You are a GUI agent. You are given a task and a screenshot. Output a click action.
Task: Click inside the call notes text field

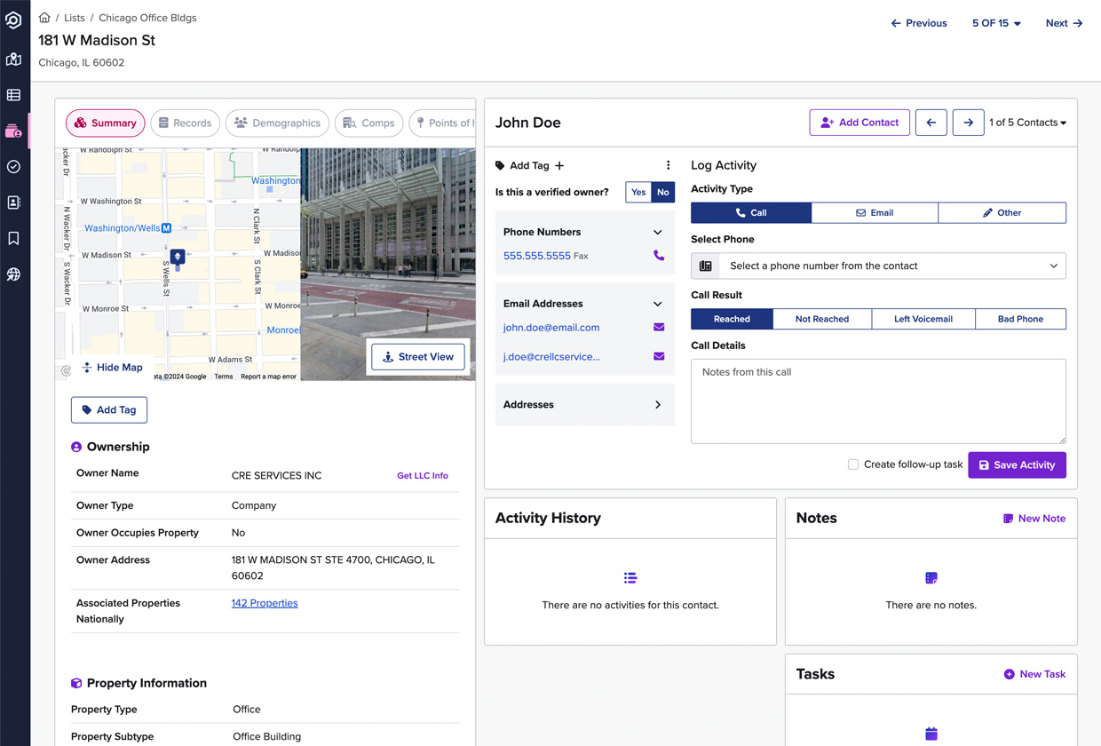coord(877,400)
